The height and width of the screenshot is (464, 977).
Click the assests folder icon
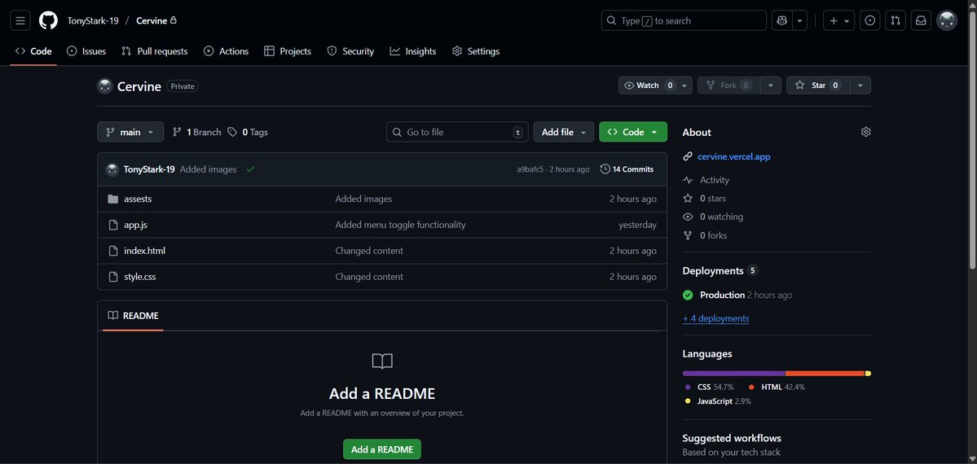click(112, 199)
